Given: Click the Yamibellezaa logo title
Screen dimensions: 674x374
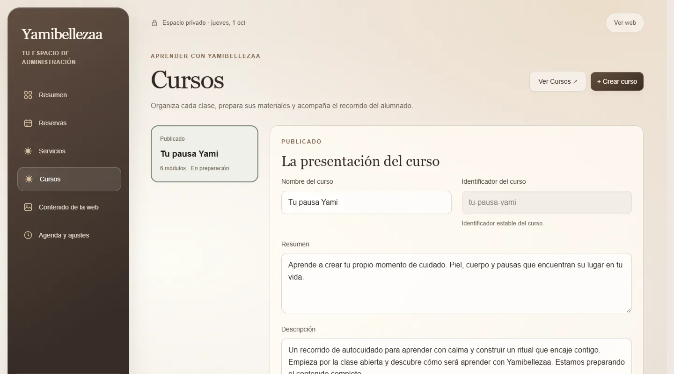Looking at the screenshot, I should click(62, 34).
